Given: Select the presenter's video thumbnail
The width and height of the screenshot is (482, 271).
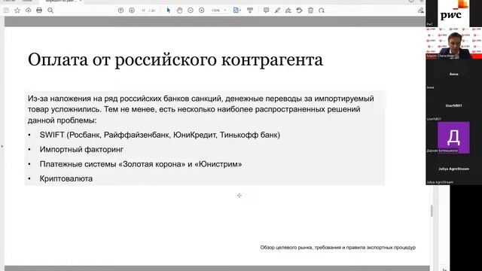Looking at the screenshot, I should point(453,43).
